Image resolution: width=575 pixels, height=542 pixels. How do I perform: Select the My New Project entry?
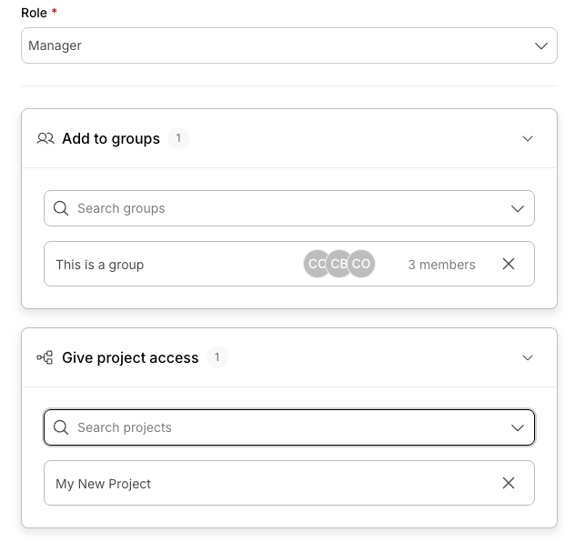pos(104,484)
